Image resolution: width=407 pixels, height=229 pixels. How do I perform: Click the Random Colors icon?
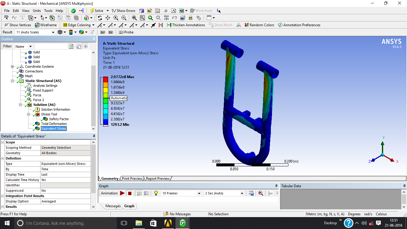coord(246,25)
